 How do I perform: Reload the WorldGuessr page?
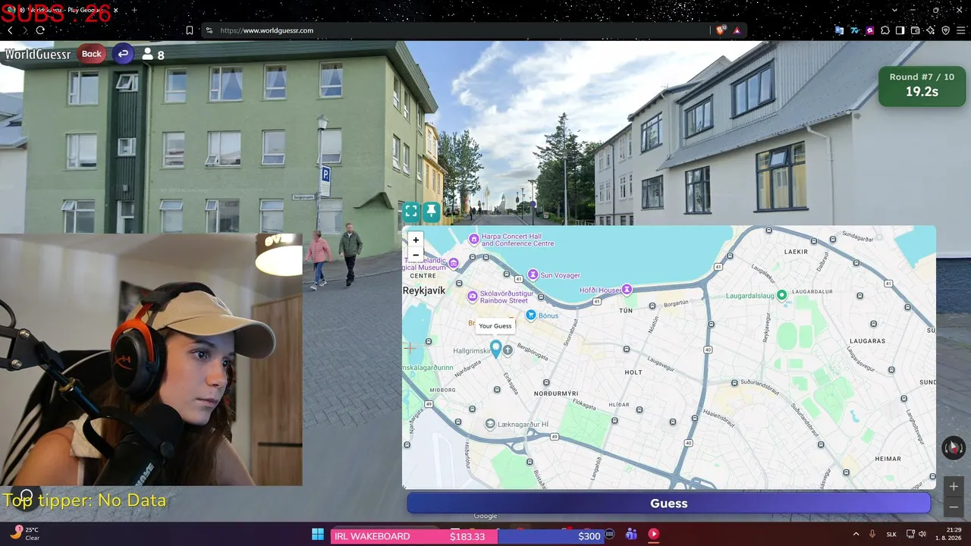pos(40,30)
